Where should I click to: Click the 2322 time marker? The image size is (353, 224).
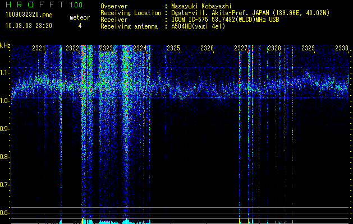click(x=72, y=48)
